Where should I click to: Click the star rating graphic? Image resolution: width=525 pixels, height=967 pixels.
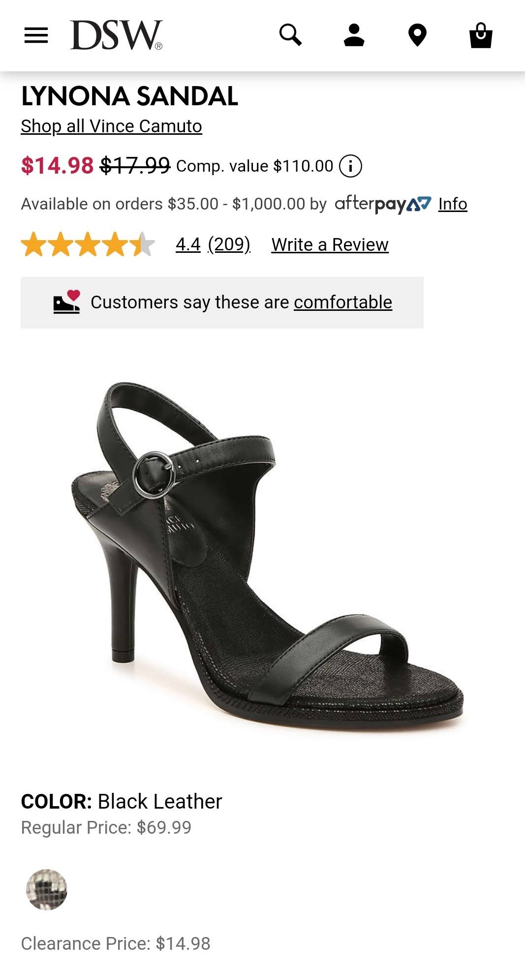click(88, 244)
